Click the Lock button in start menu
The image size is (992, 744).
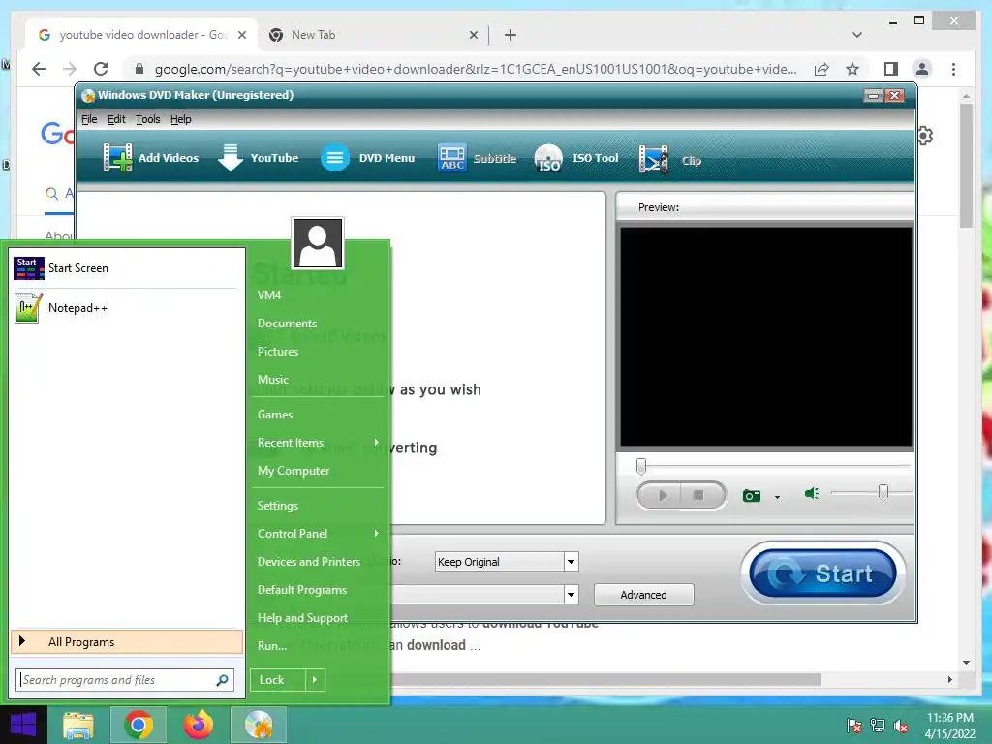coord(278,680)
